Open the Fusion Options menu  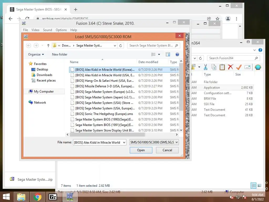[61, 30]
